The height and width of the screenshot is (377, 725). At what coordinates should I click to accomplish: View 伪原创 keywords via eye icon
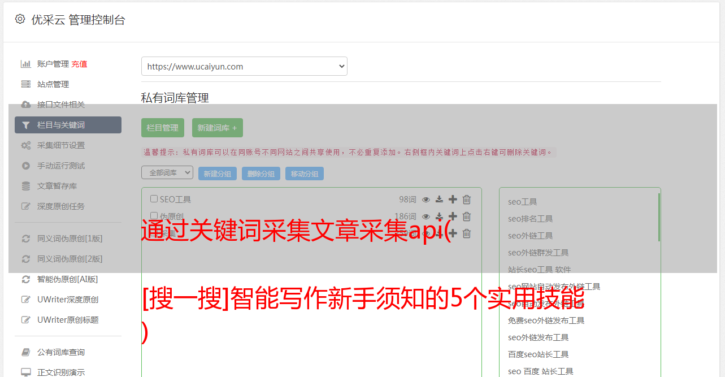[x=426, y=216]
